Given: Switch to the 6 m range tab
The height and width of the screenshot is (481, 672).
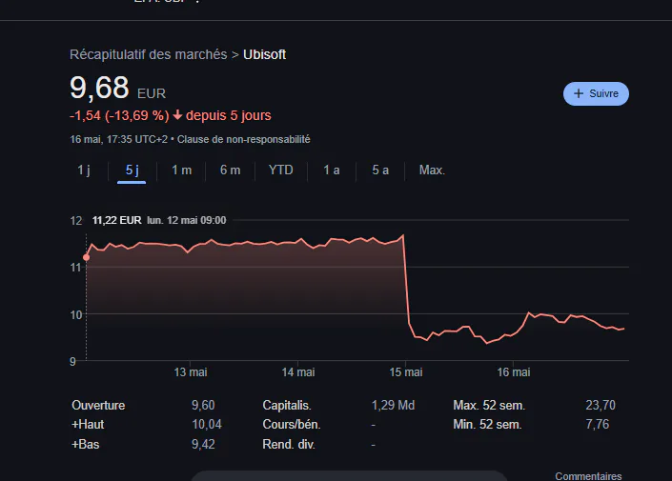Looking at the screenshot, I should coord(230,170).
